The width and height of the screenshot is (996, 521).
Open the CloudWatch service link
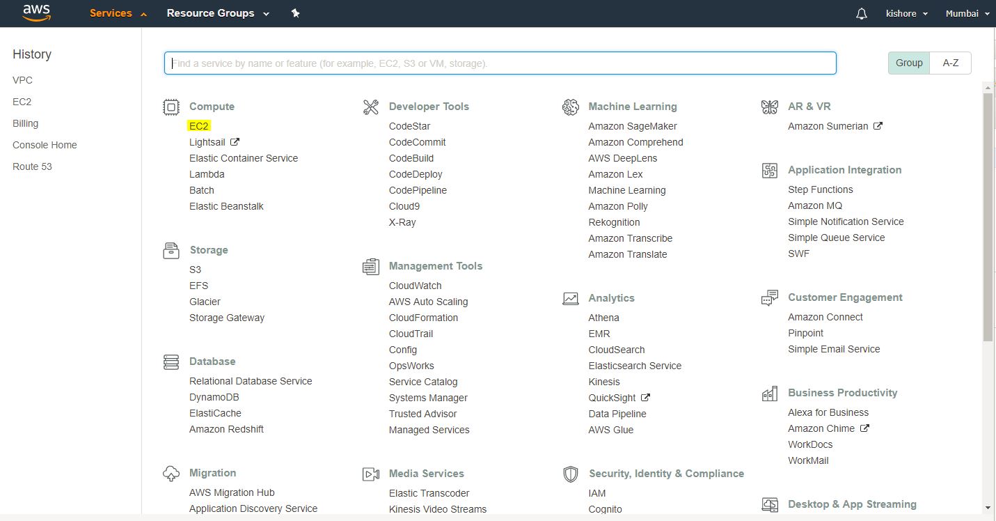click(415, 286)
